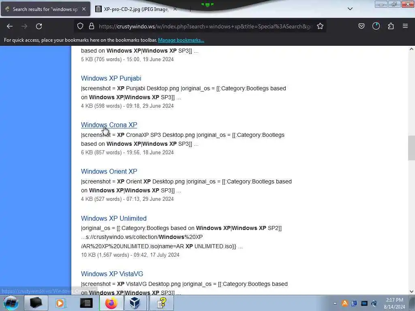Open the black box taskbar application

[x=36, y=303]
